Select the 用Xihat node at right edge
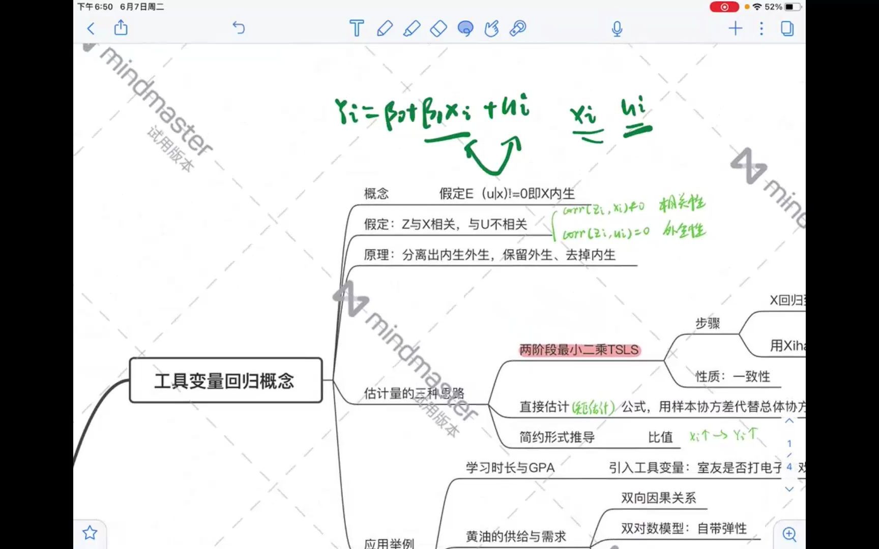Viewport: 879px width, 549px height. coord(787,346)
